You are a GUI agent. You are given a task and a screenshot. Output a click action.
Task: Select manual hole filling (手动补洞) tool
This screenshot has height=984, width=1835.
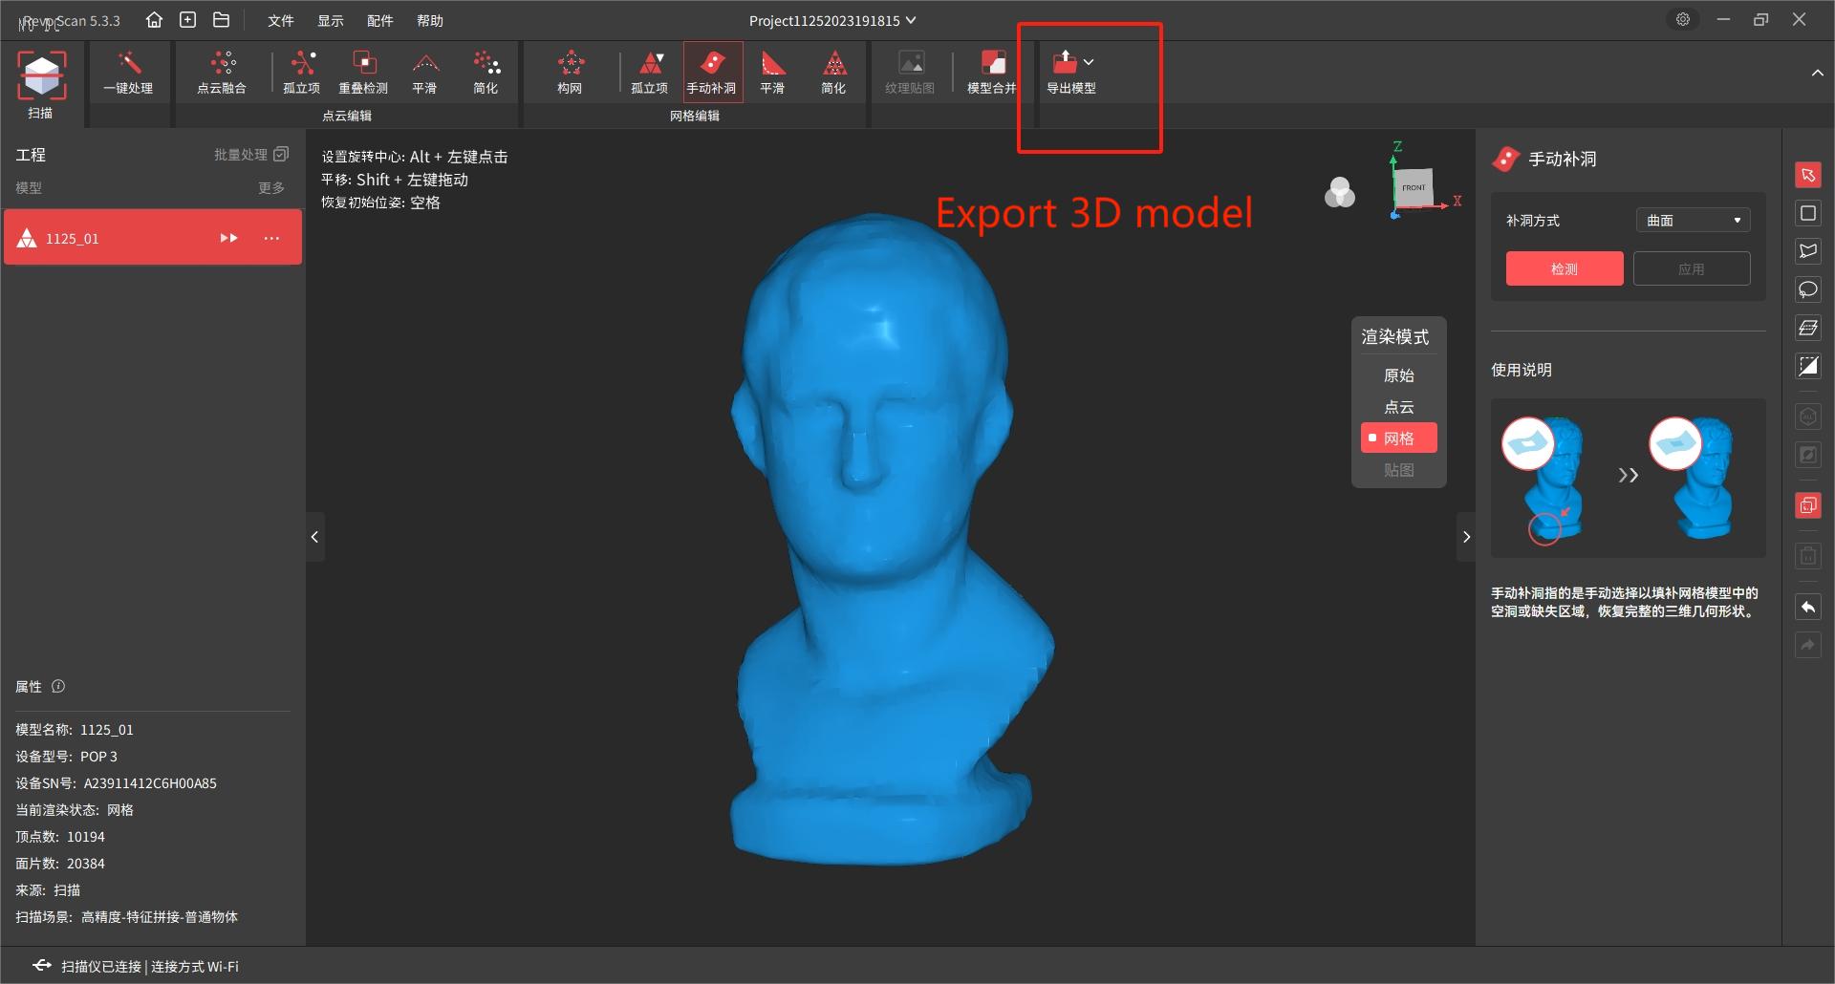point(712,72)
